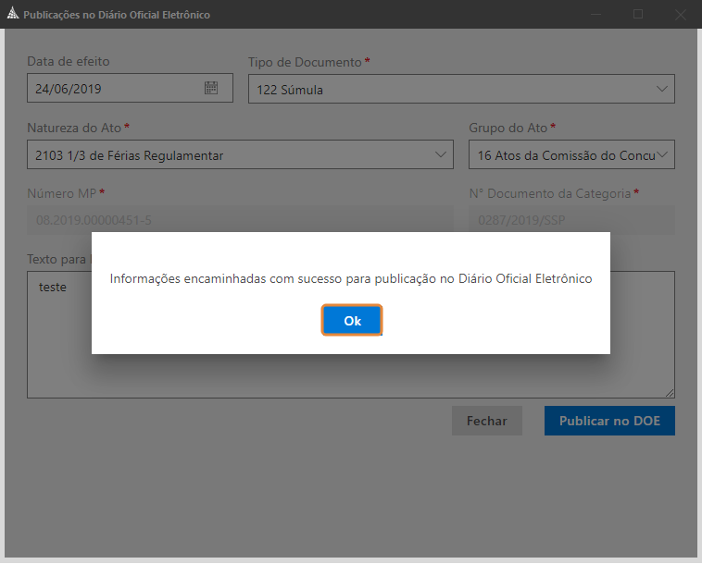702x564 pixels.
Task: Click the Publicar no DOE button
Action: (x=609, y=421)
